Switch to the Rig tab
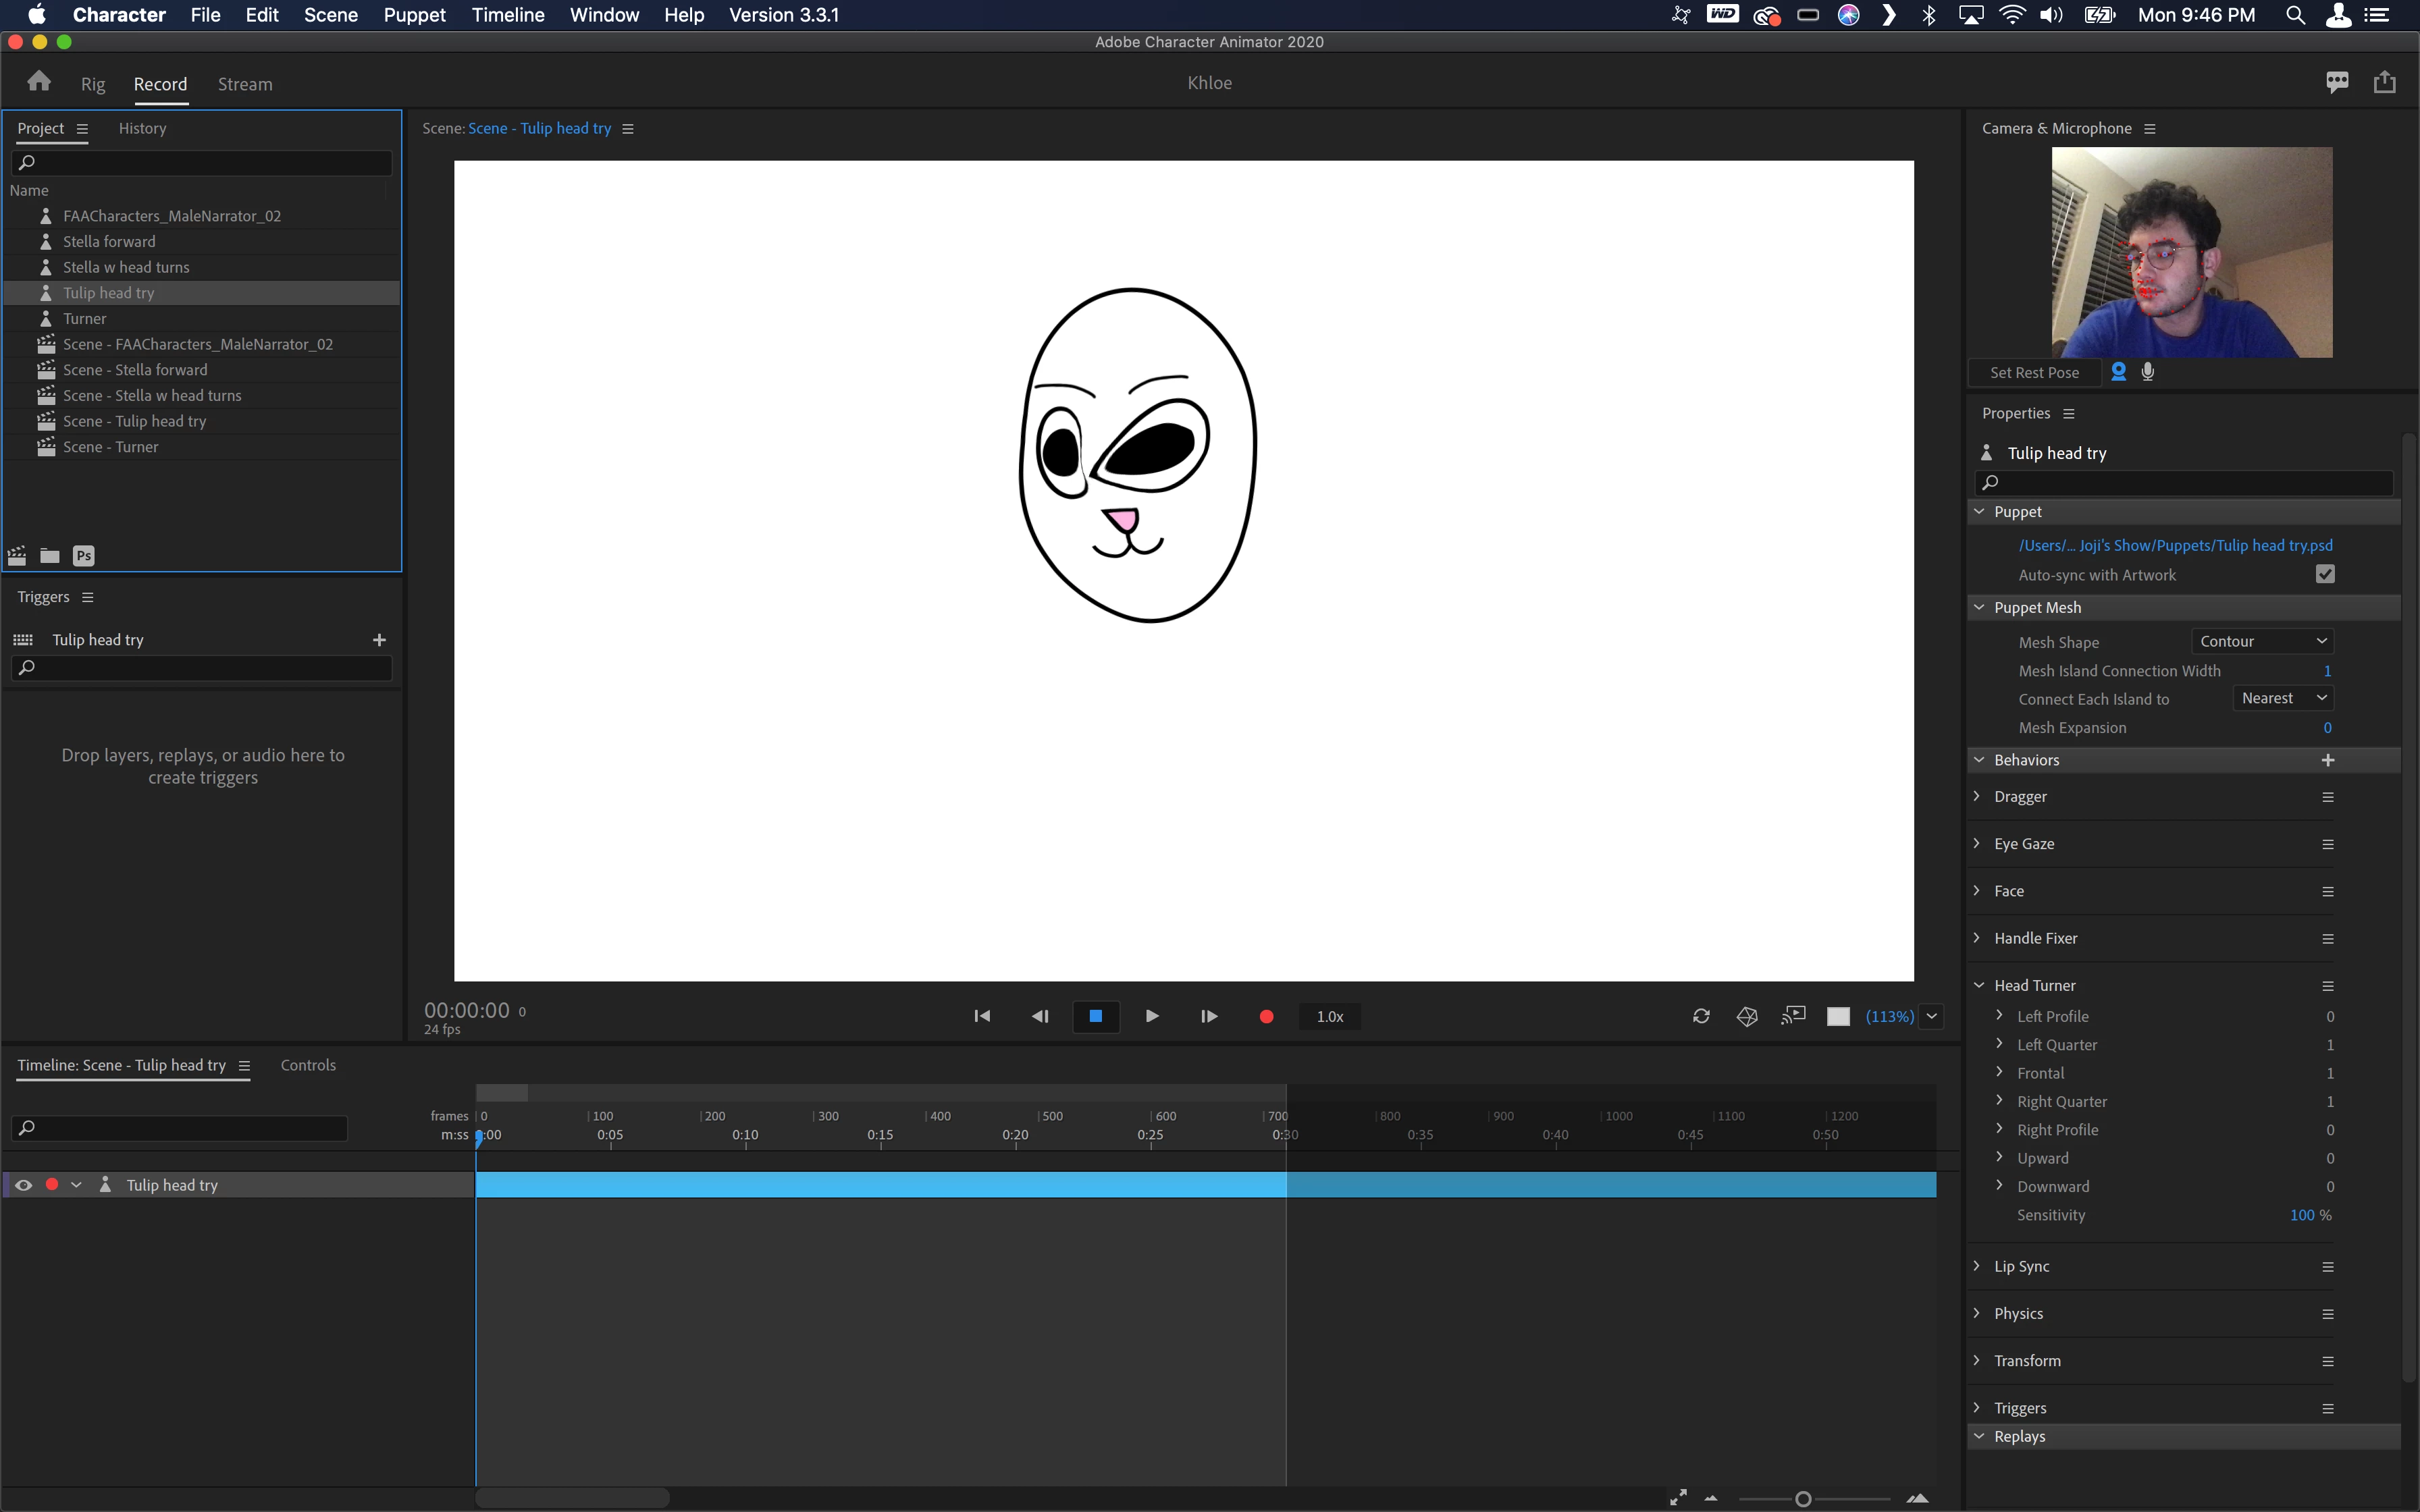The height and width of the screenshot is (1512, 2420). coord(93,84)
